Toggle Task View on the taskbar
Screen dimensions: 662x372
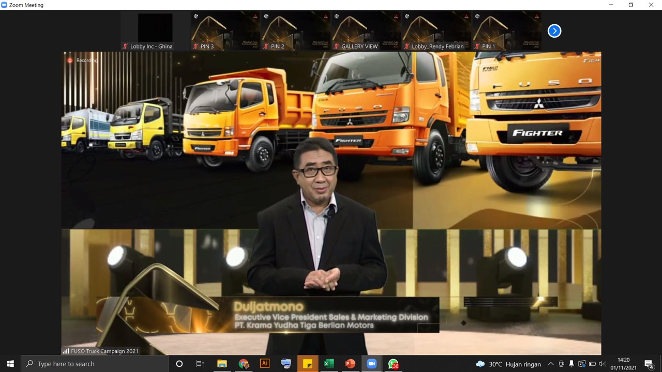(x=200, y=364)
